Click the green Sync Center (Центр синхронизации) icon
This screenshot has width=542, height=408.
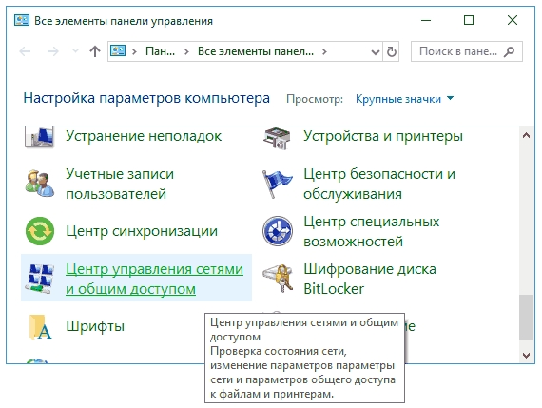[x=40, y=231]
